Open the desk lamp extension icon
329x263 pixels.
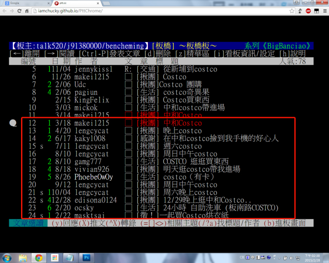pyautogui.click(x=300, y=11)
